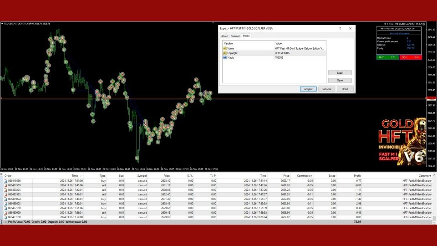This screenshot has height=246, width=437.
Task: Click the Aceptar button
Action: (308, 89)
